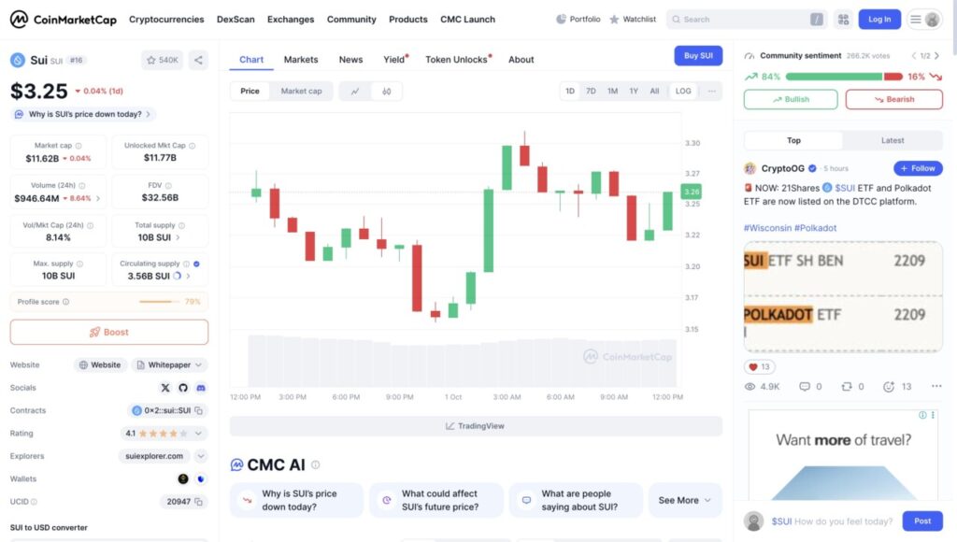957x542 pixels.
Task: Open the X (Twitter) social link
Action: pyautogui.click(x=166, y=388)
